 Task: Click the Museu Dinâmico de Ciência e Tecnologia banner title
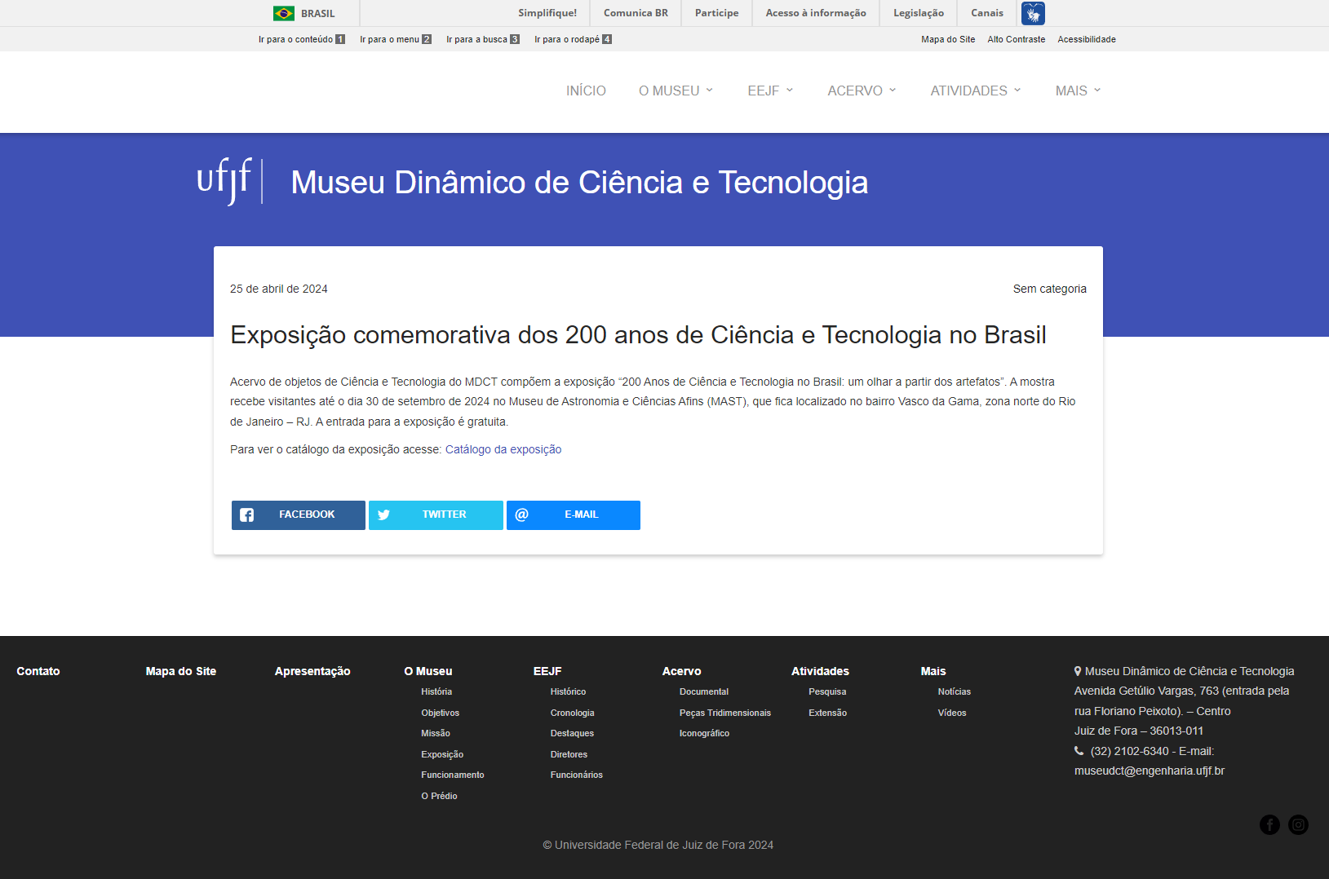tap(579, 183)
